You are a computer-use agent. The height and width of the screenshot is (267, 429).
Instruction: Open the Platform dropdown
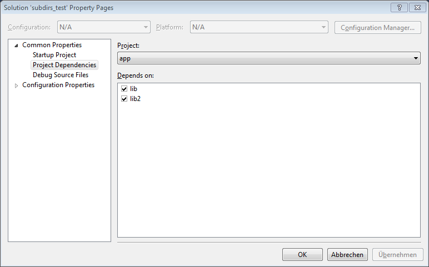tap(259, 27)
